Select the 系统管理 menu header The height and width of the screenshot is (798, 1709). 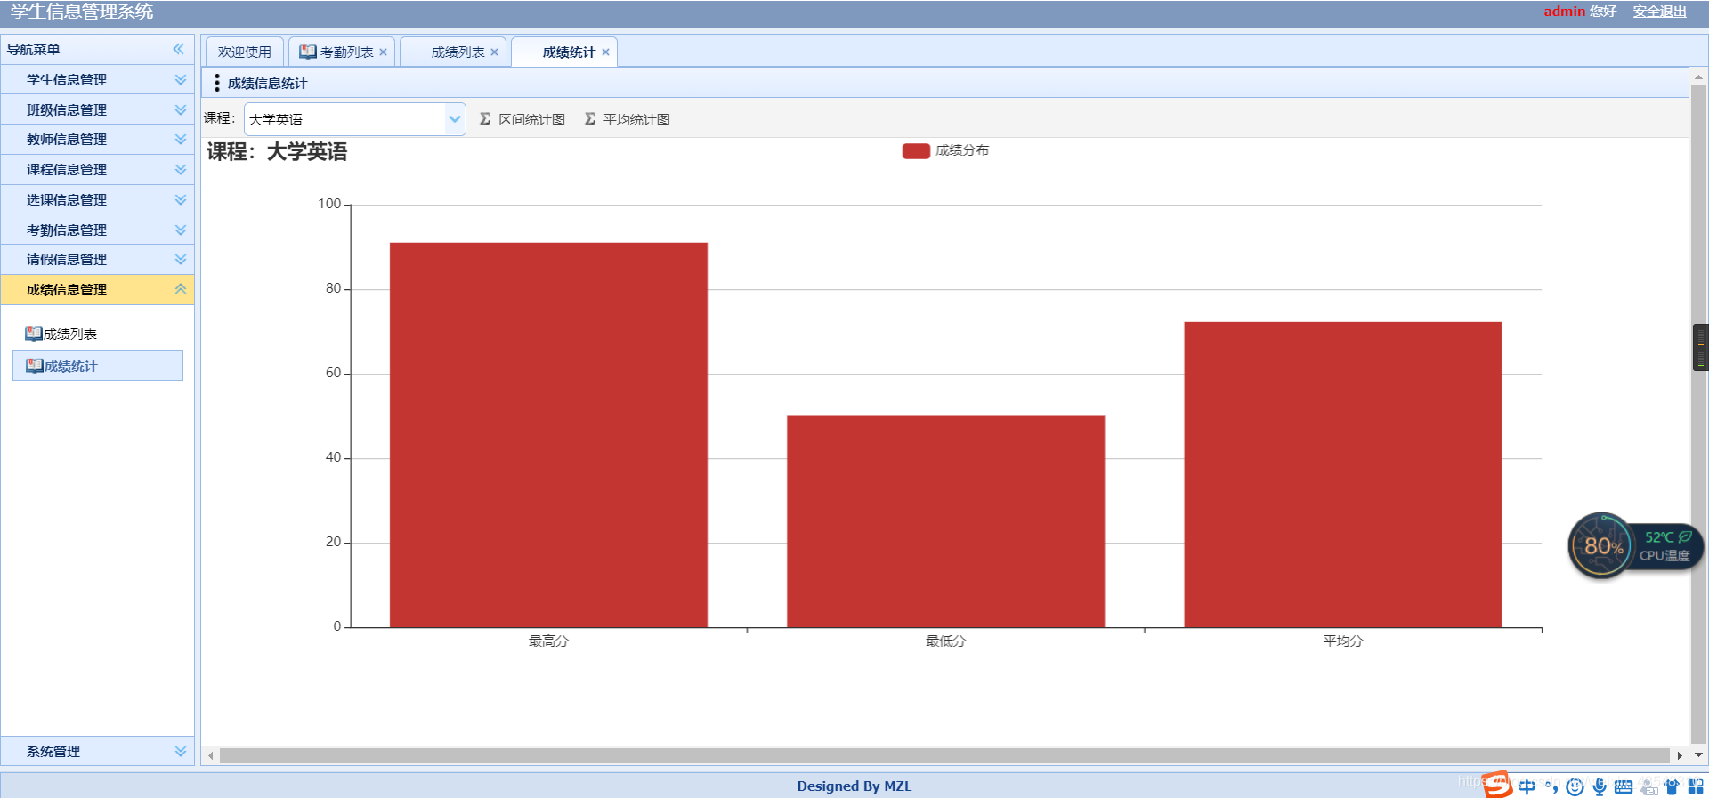point(98,751)
